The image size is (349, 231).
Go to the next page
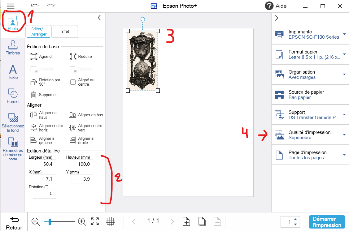172,221
